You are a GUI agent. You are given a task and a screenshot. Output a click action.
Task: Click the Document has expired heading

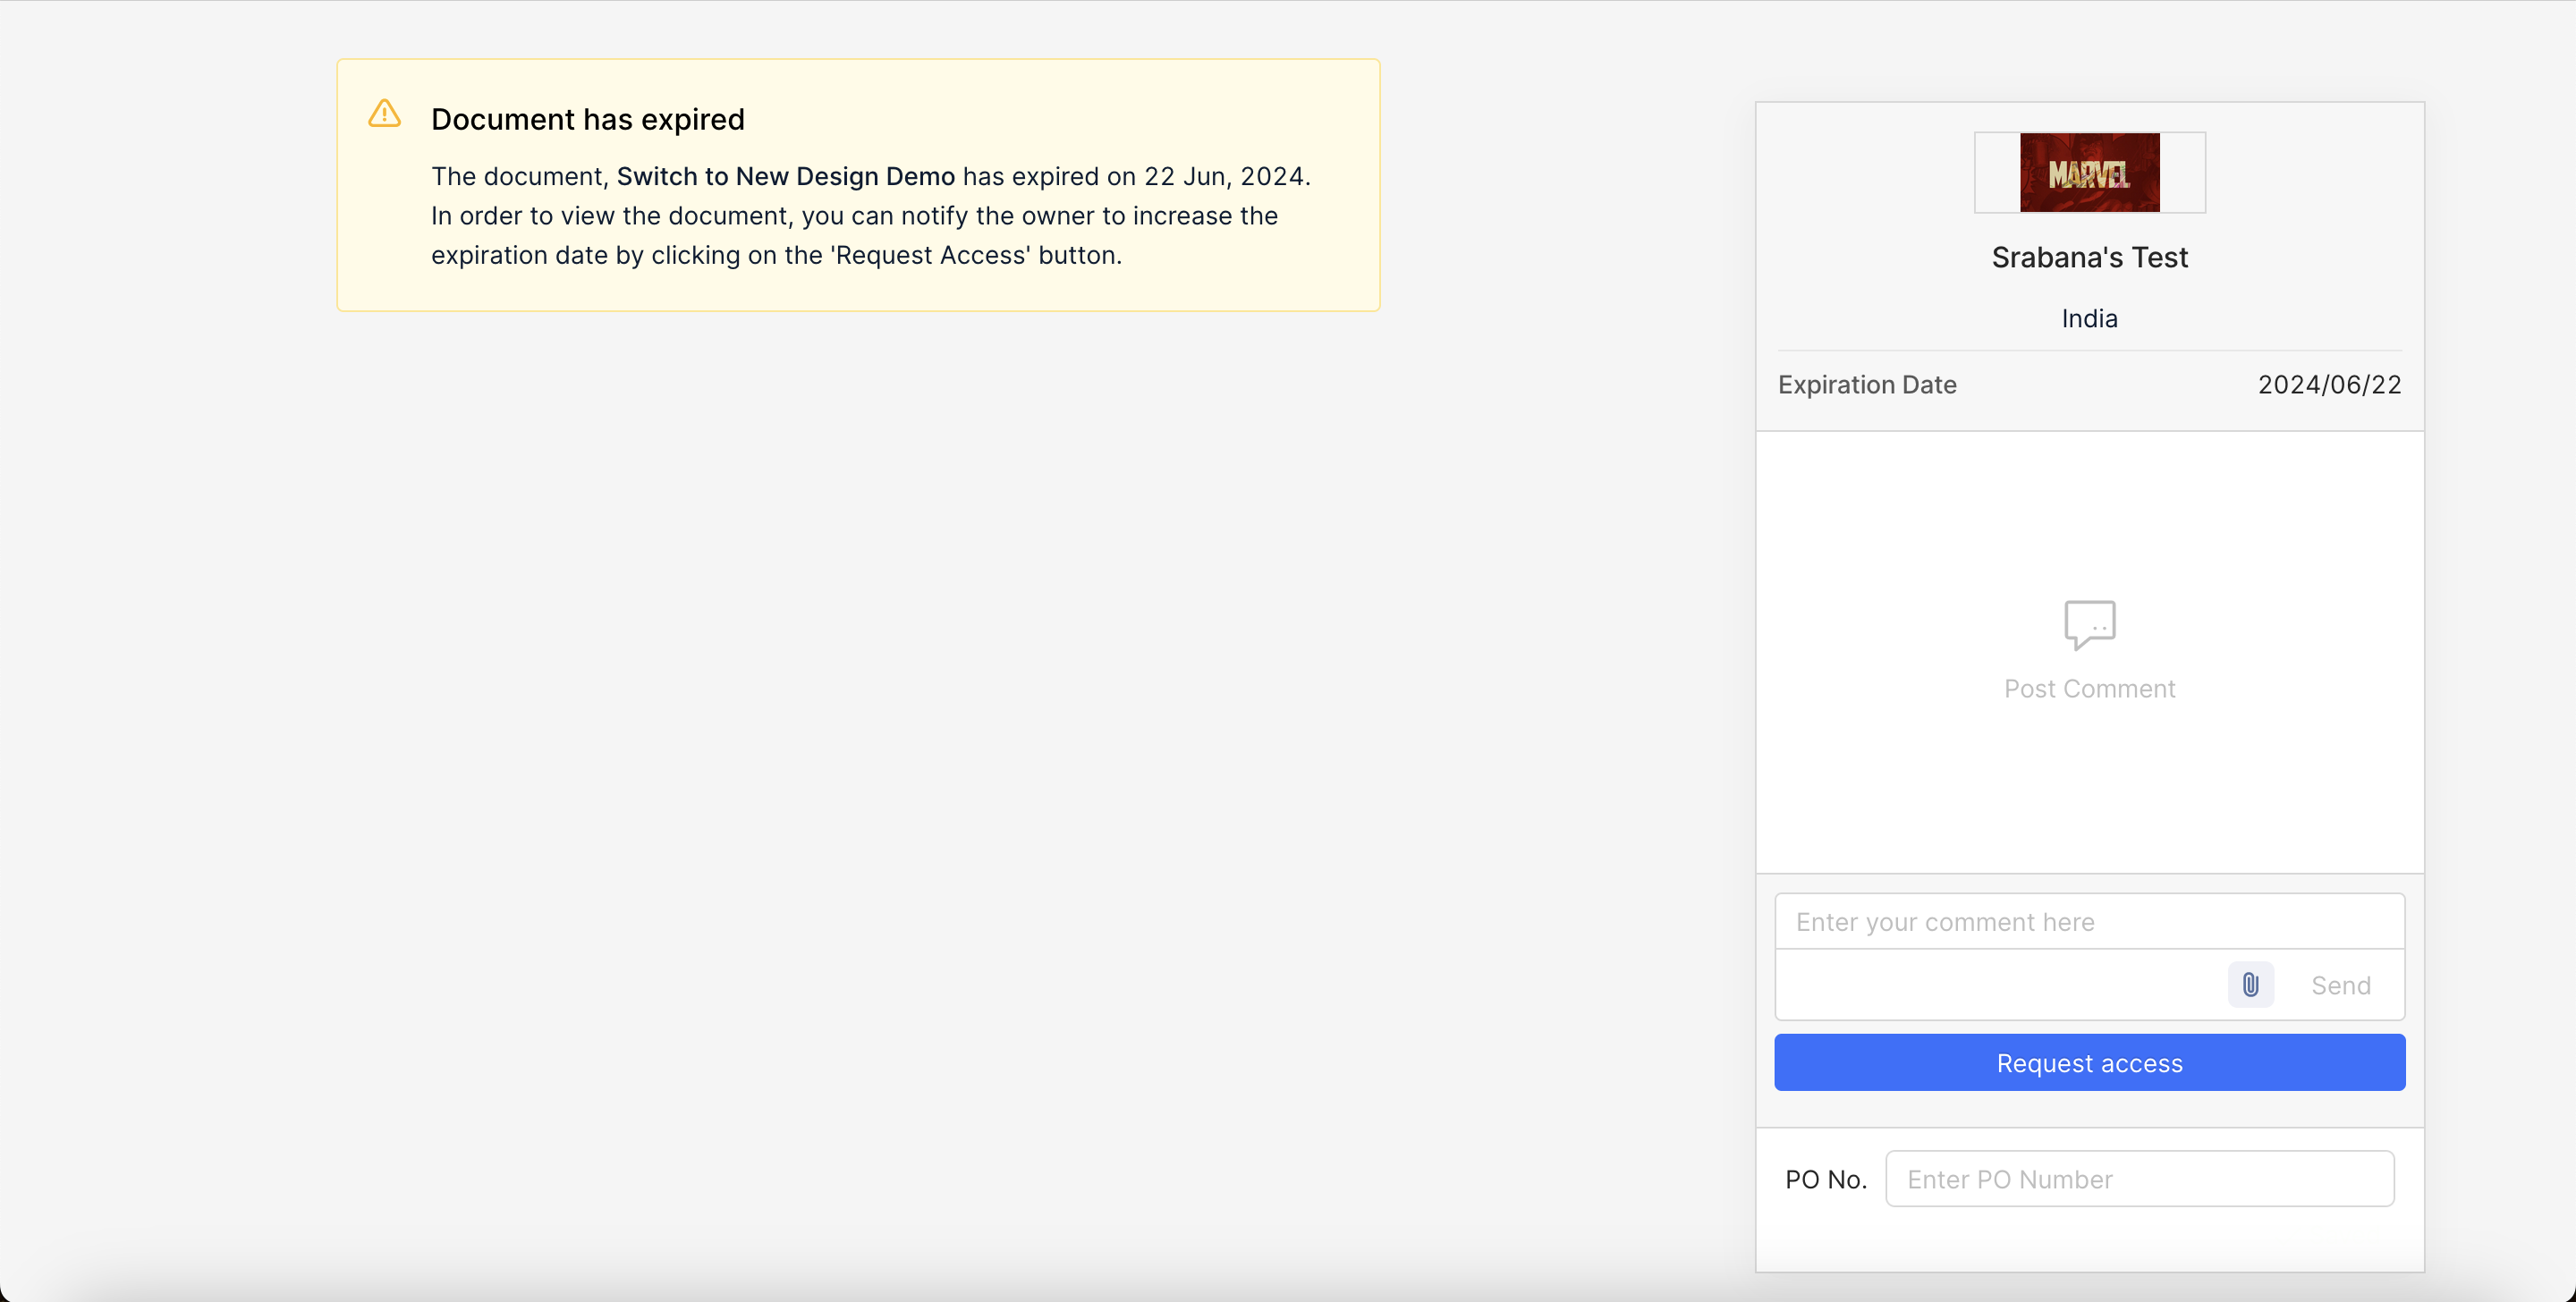click(587, 119)
